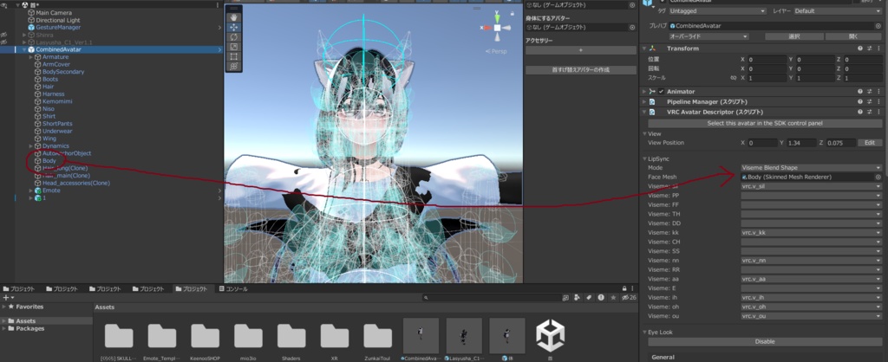Expand the Armature object in hierarchy
Viewport: 888px width, 362px height.
(32, 57)
